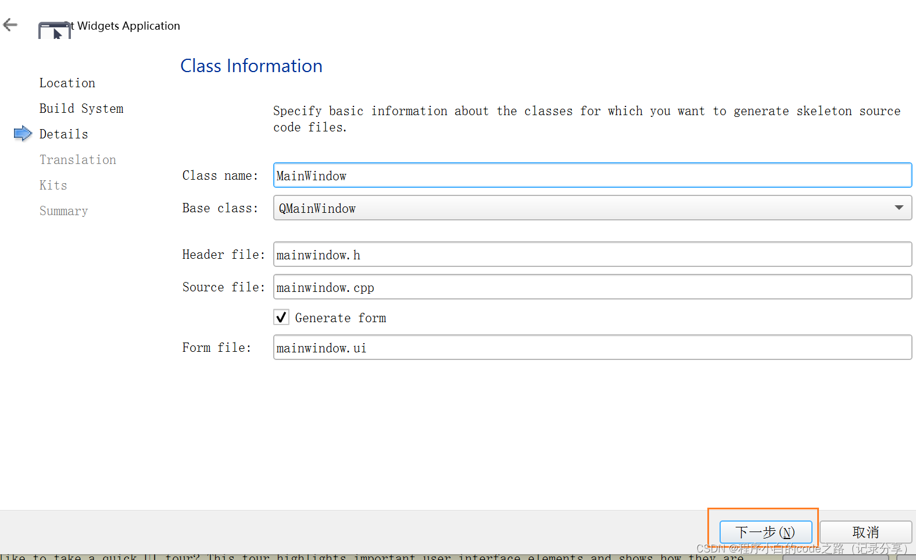Select the Location step in sidebar
The width and height of the screenshot is (916, 560).
[67, 83]
